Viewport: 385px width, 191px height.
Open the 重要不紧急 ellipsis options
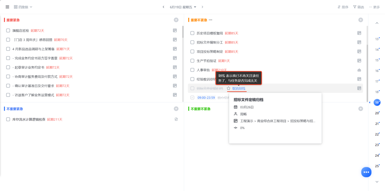point(210,20)
